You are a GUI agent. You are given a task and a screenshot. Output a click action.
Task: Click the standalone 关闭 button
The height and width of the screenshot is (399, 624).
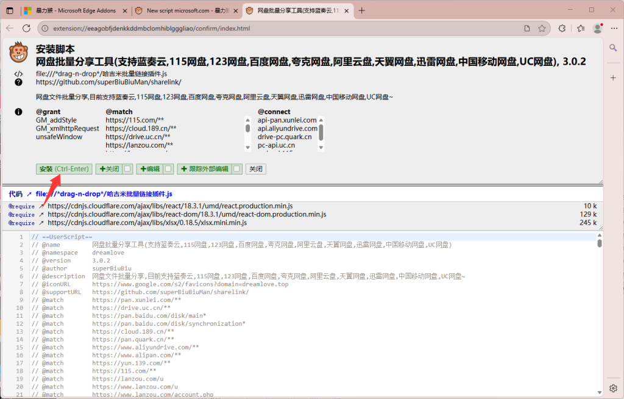(x=255, y=168)
